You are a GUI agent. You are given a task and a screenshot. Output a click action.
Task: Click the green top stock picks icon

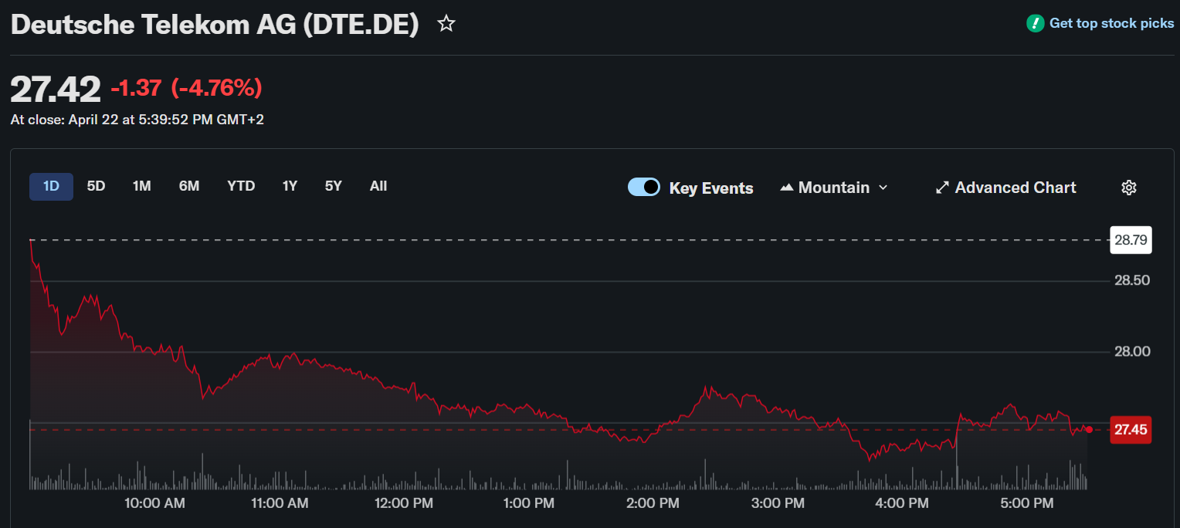click(x=1035, y=23)
